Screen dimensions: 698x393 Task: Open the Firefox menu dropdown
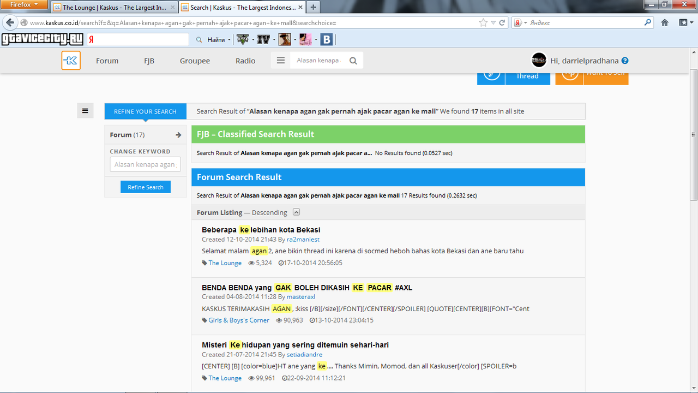[x=24, y=5]
